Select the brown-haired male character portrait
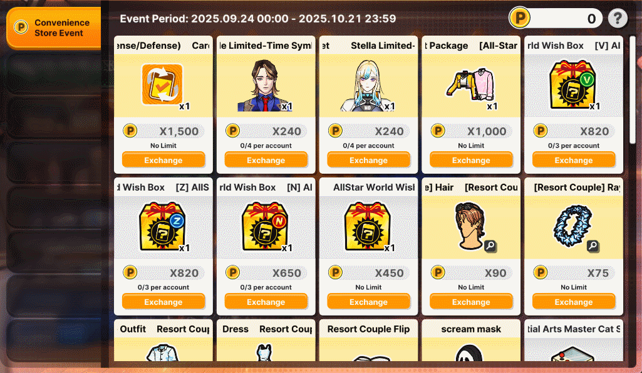This screenshot has width=642, height=373. pyautogui.click(x=265, y=86)
